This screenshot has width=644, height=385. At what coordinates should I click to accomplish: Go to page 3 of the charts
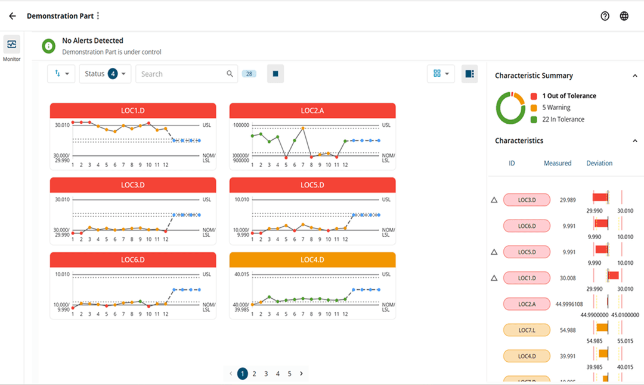tap(266, 373)
